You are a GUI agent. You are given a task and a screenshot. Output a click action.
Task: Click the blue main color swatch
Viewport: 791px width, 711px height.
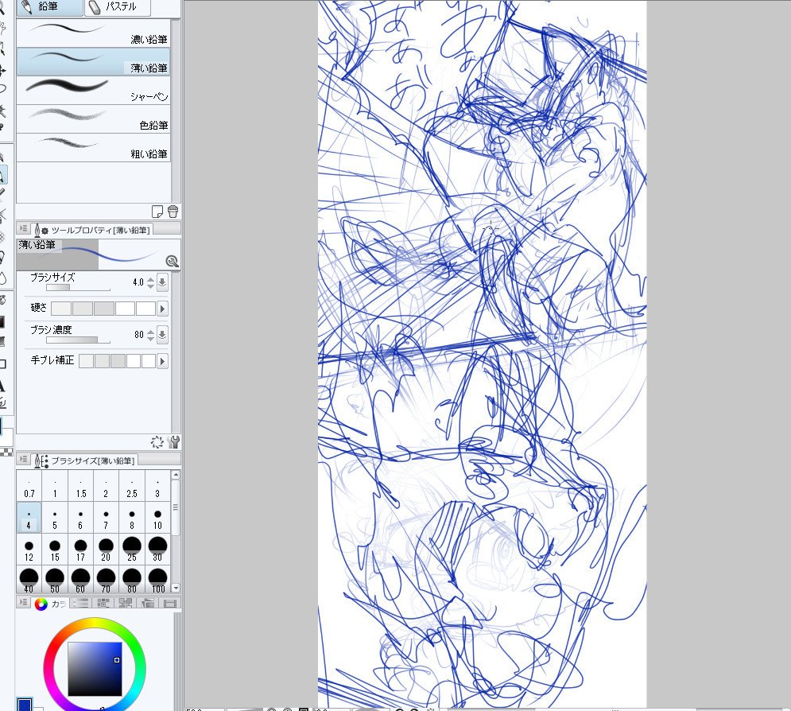pyautogui.click(x=24, y=705)
